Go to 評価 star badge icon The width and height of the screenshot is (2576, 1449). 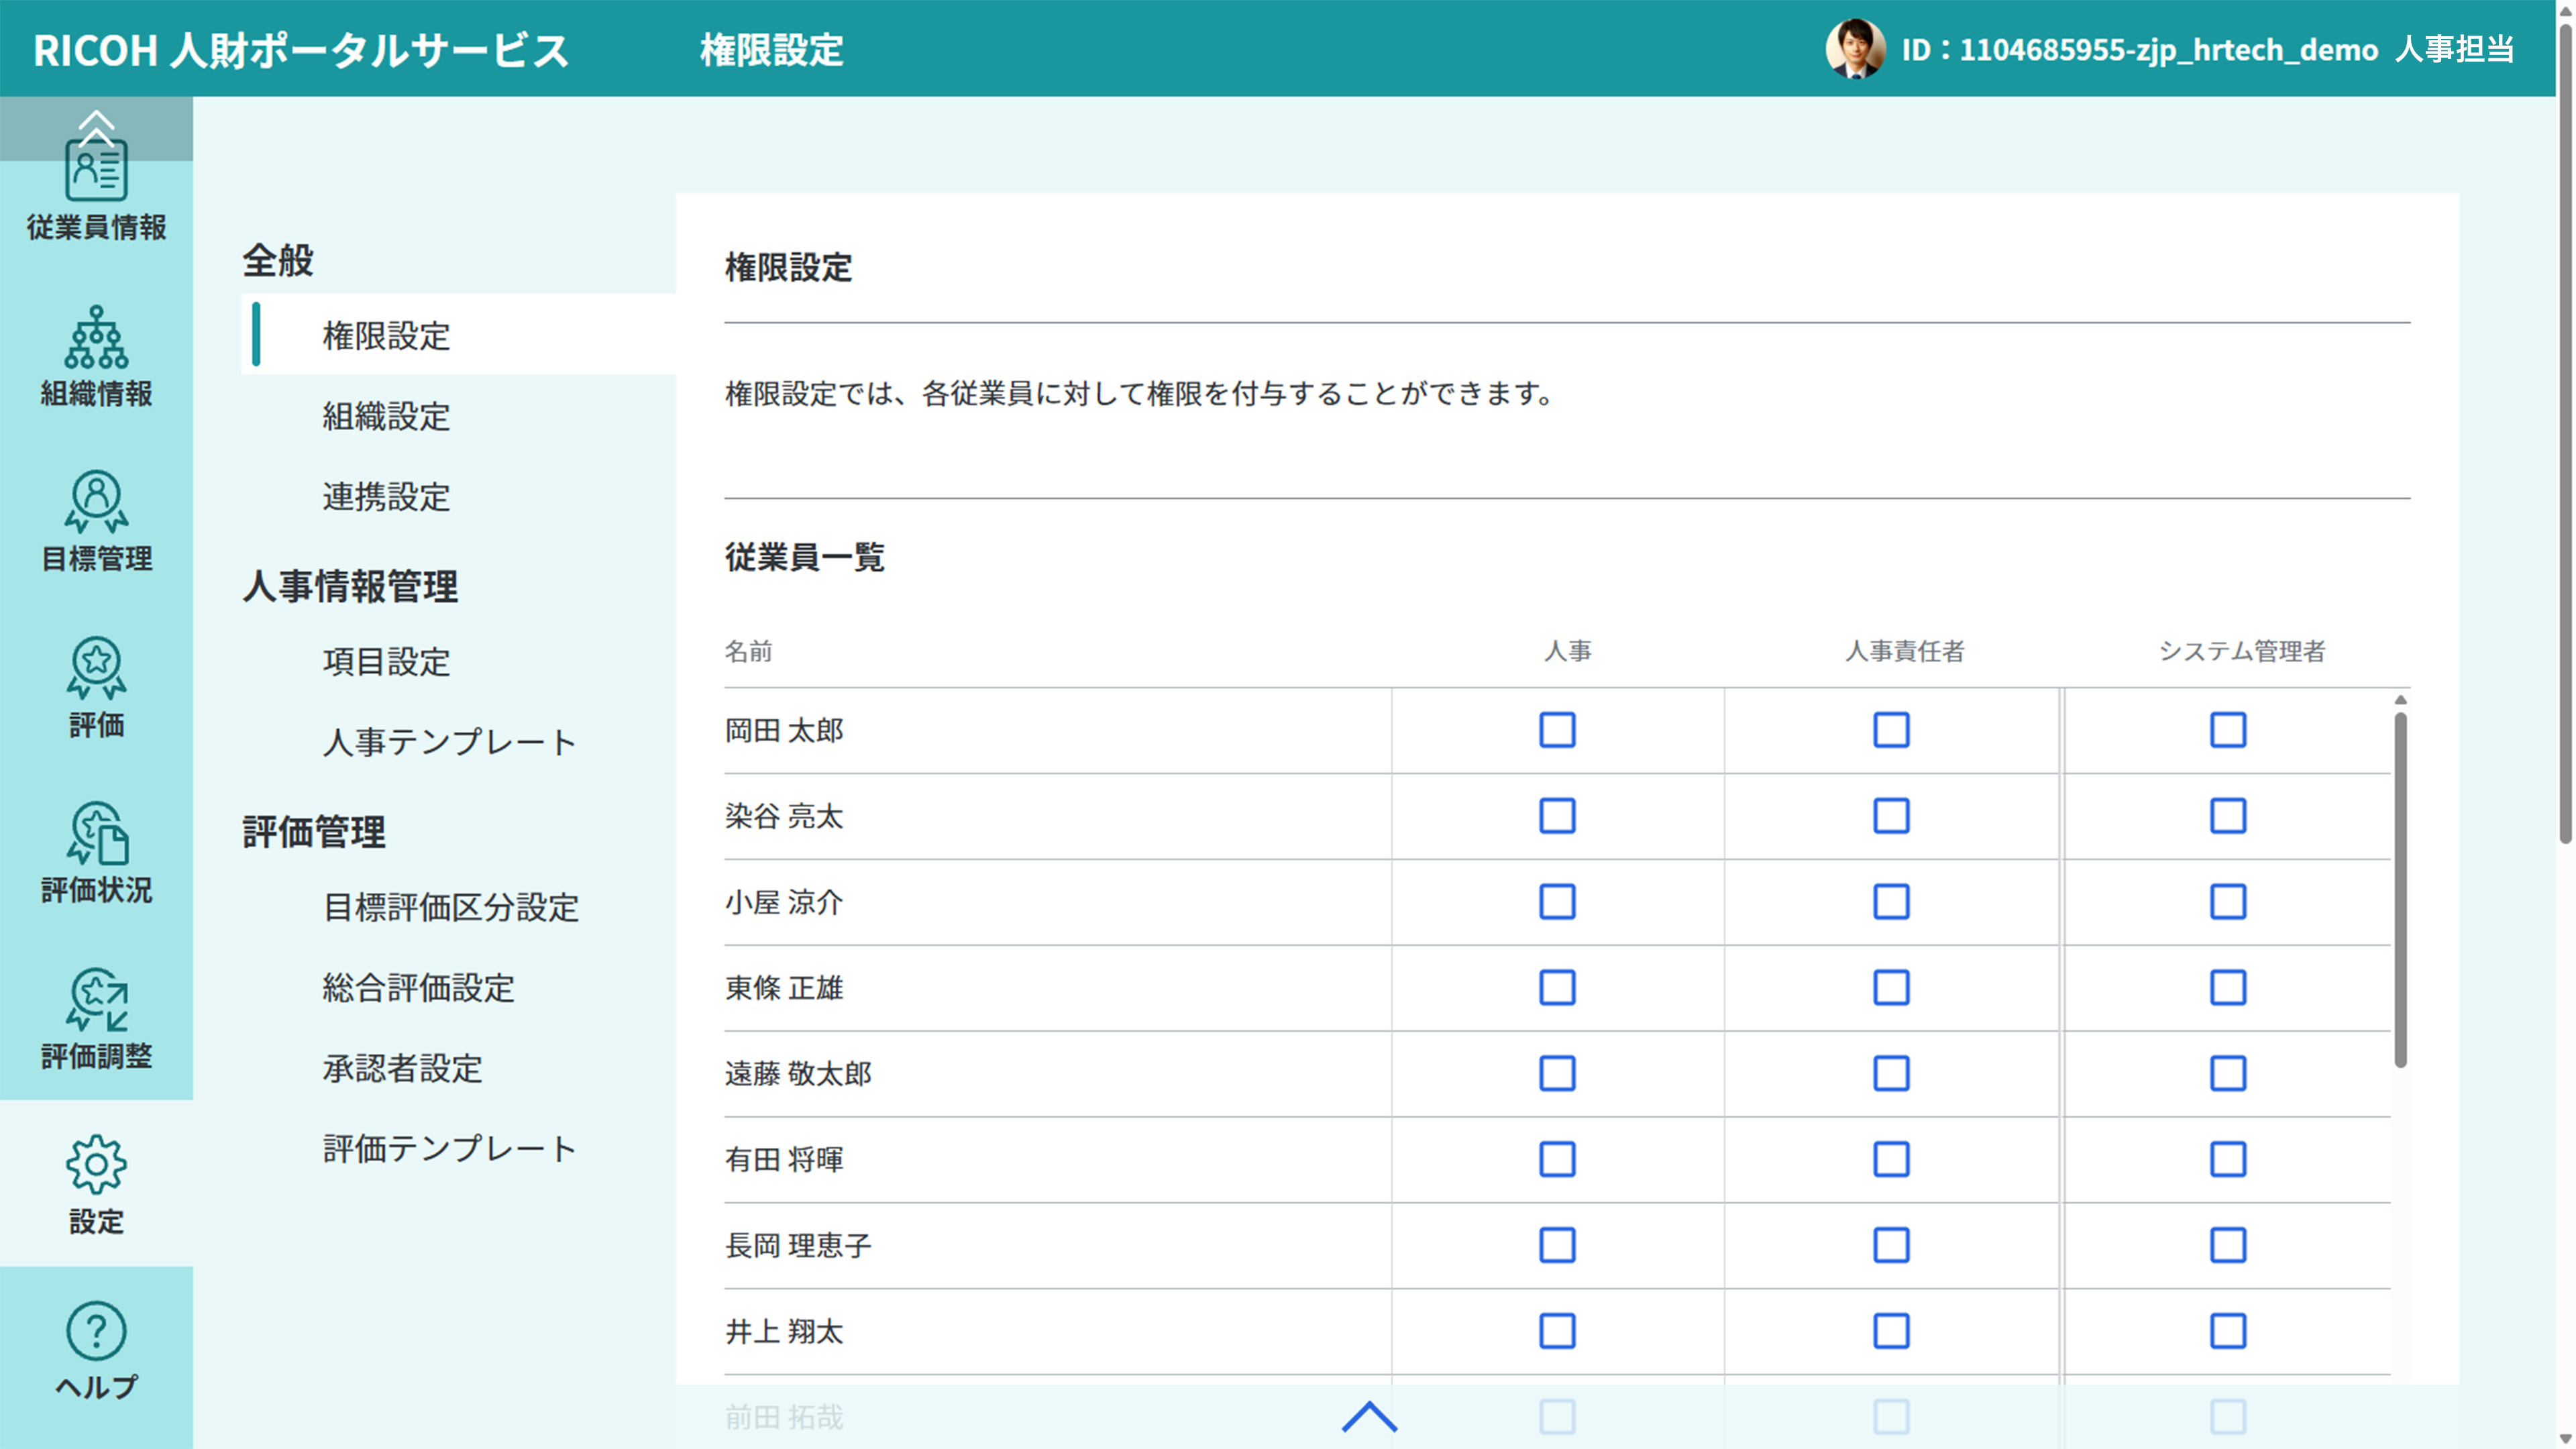pos(96,668)
